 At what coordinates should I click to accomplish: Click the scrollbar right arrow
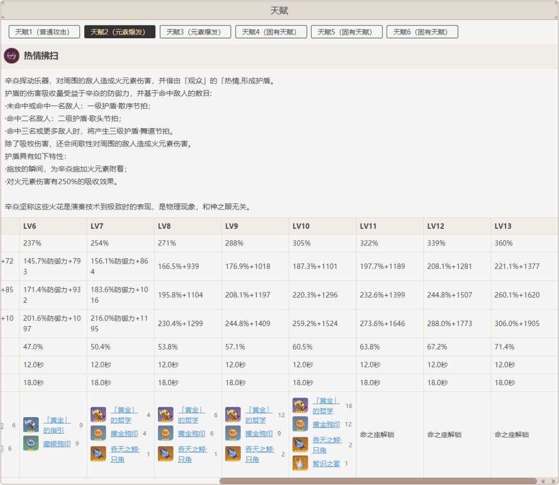click(553, 481)
